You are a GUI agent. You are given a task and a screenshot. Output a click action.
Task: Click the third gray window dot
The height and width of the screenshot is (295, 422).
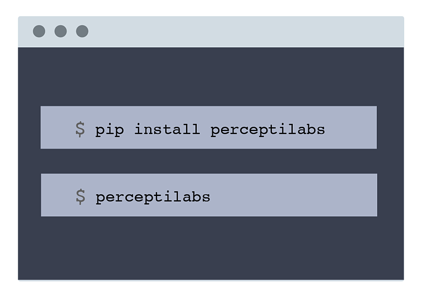[82, 31]
